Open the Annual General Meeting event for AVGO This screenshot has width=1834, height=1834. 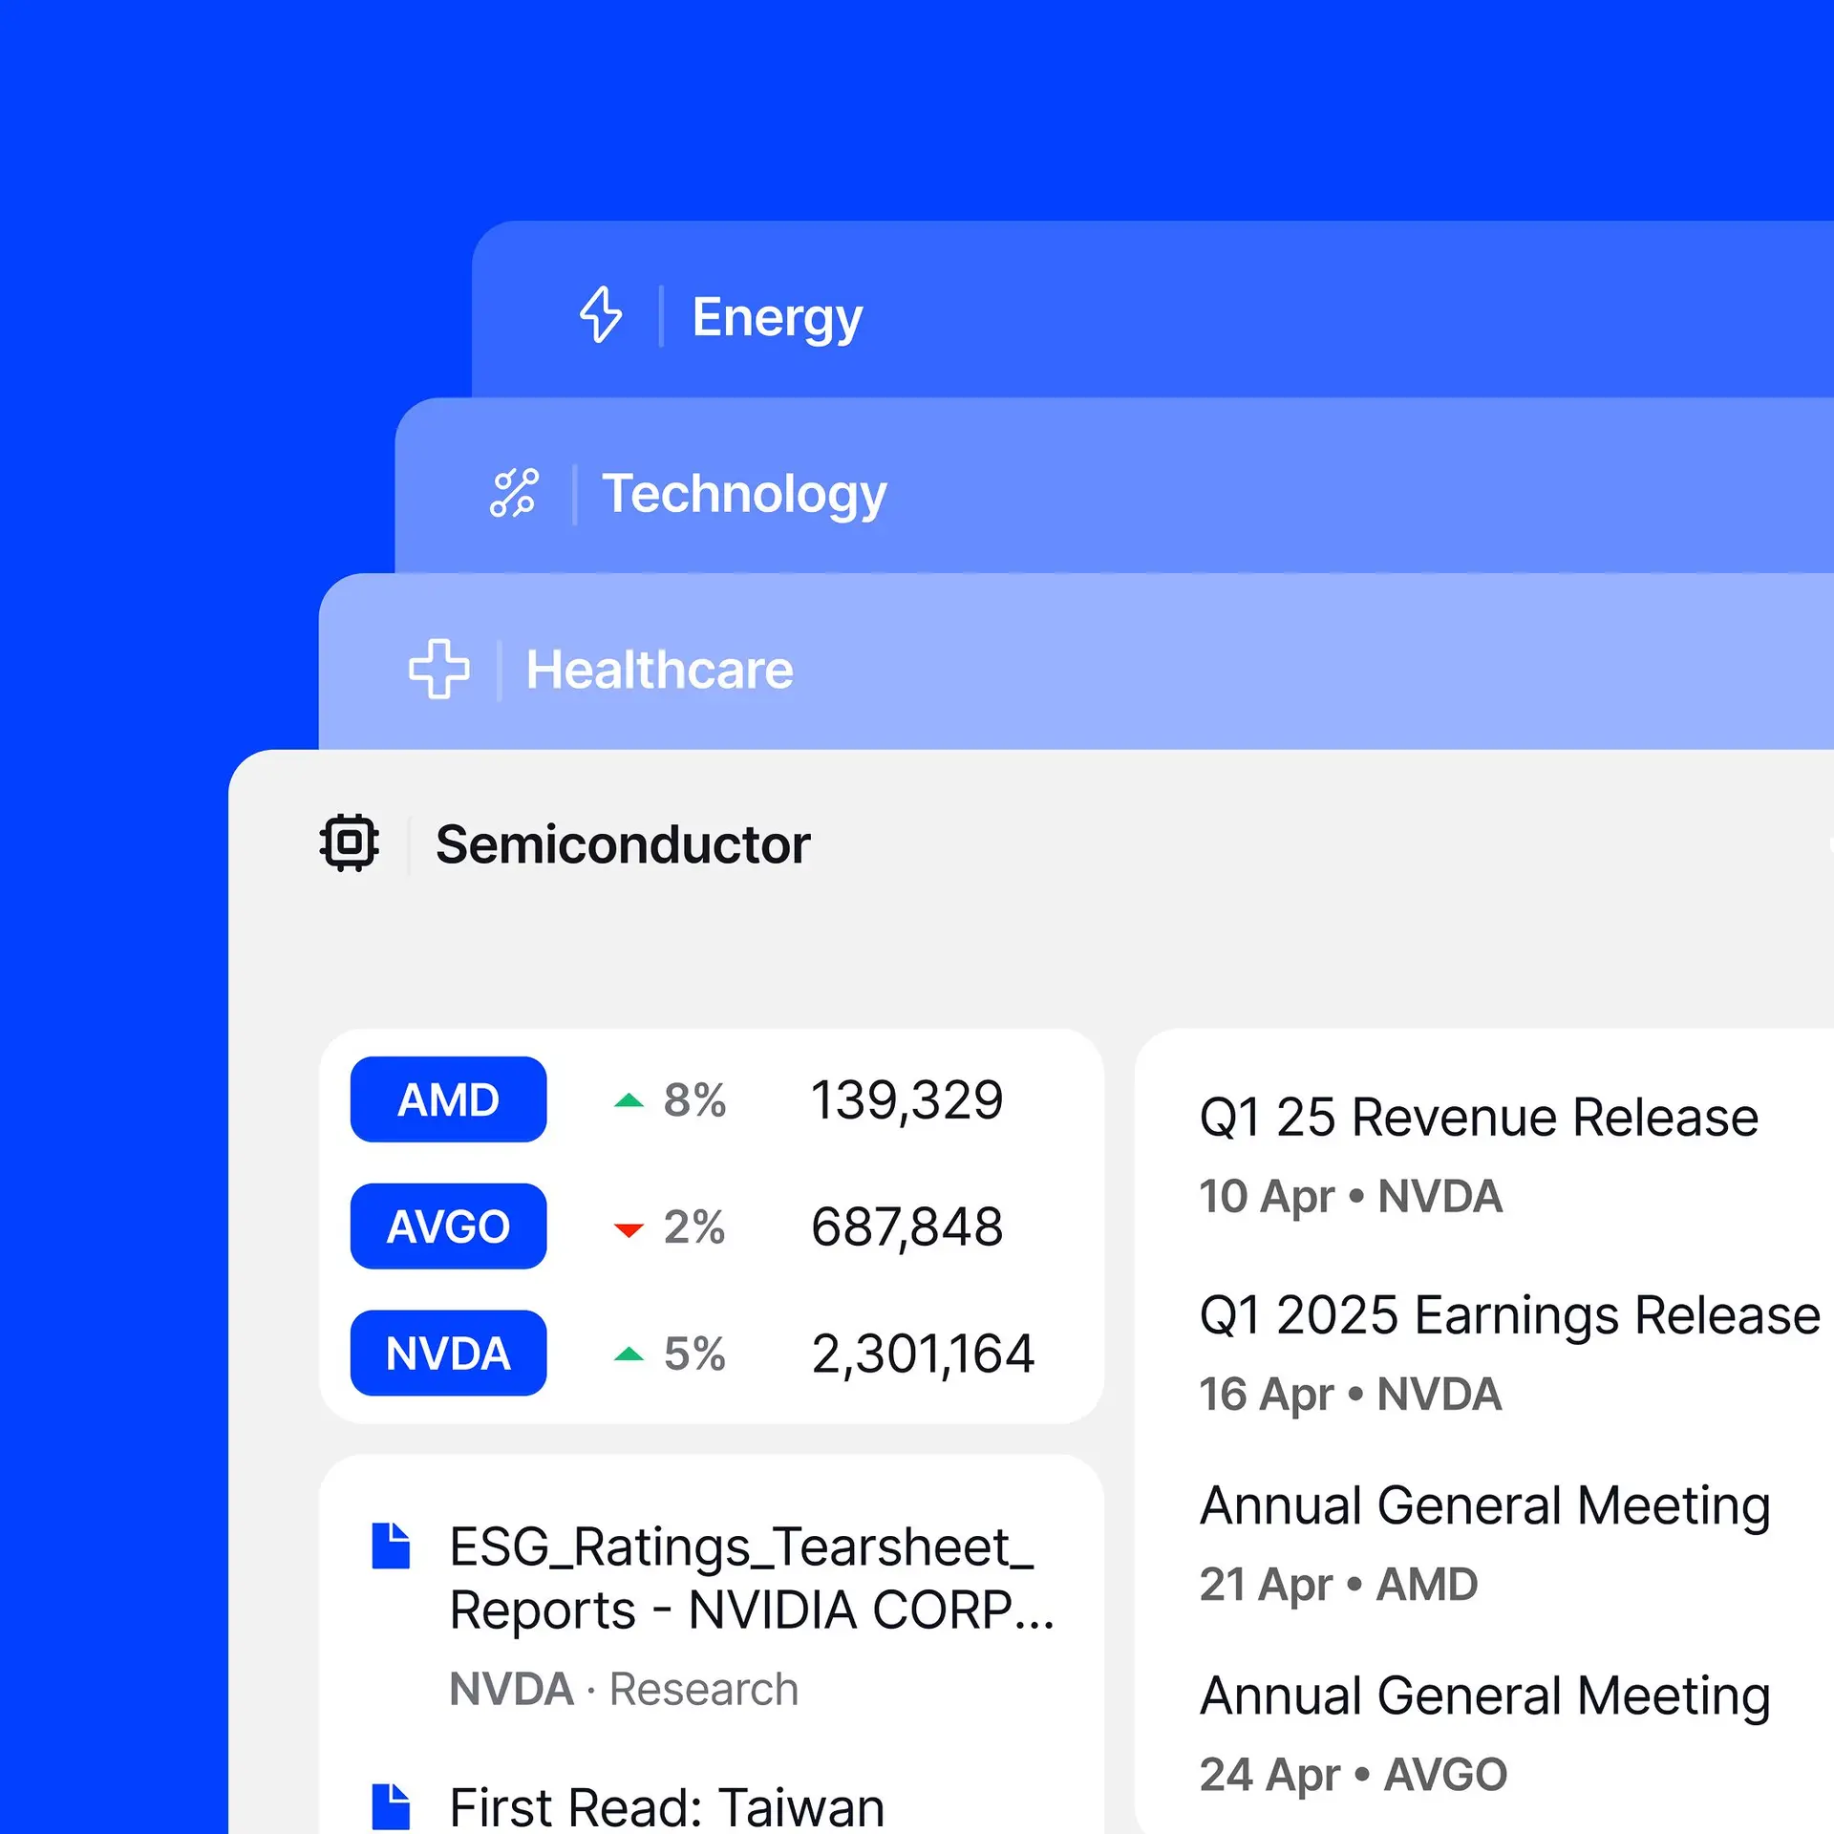(x=1485, y=1695)
